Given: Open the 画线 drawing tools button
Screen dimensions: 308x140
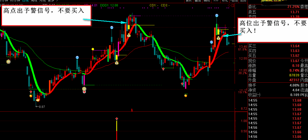Looking at the screenshot, I should click(207, 1).
